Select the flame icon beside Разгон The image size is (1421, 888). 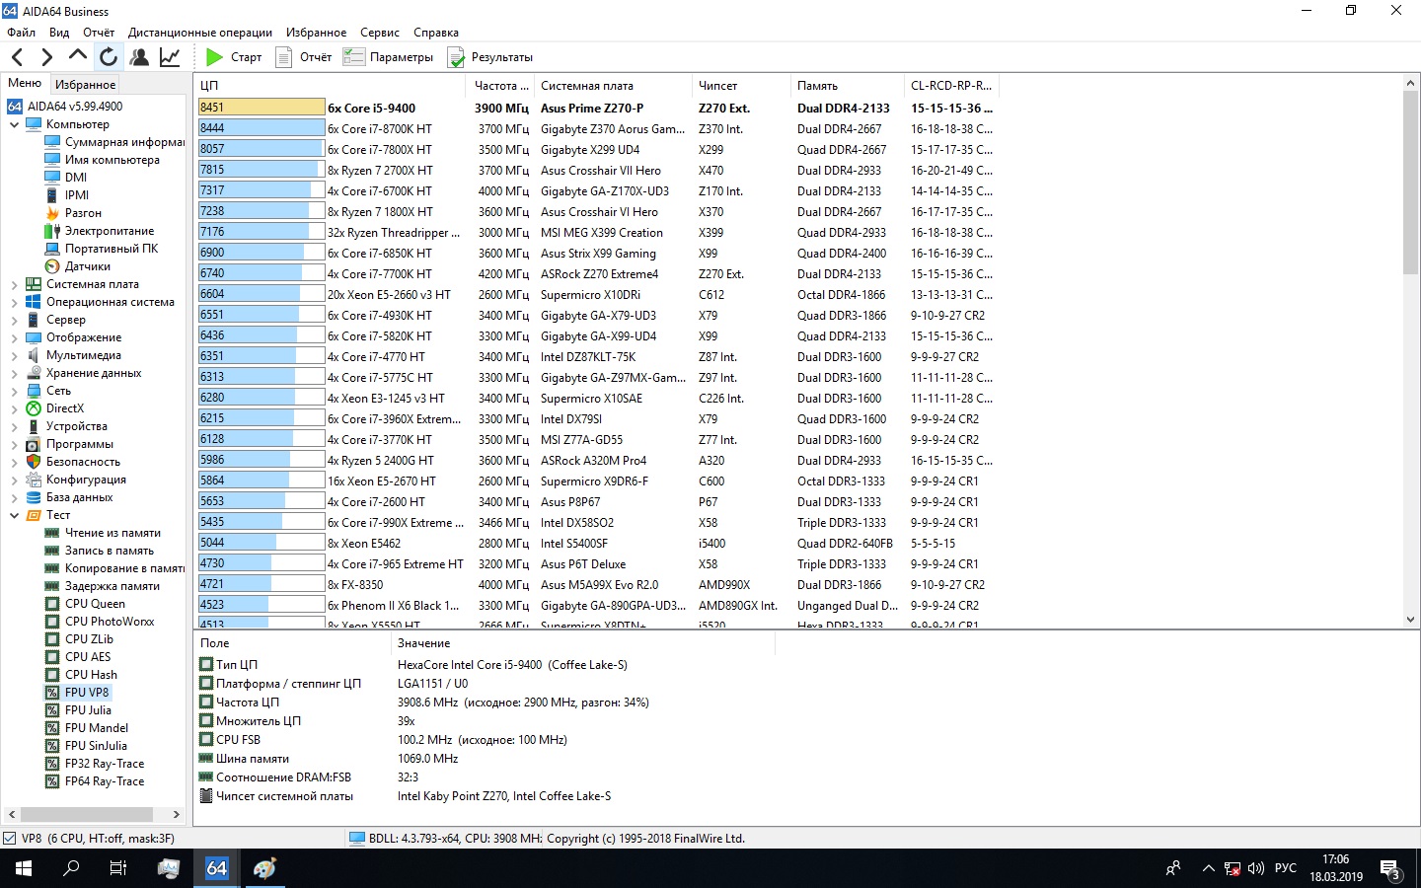point(52,213)
